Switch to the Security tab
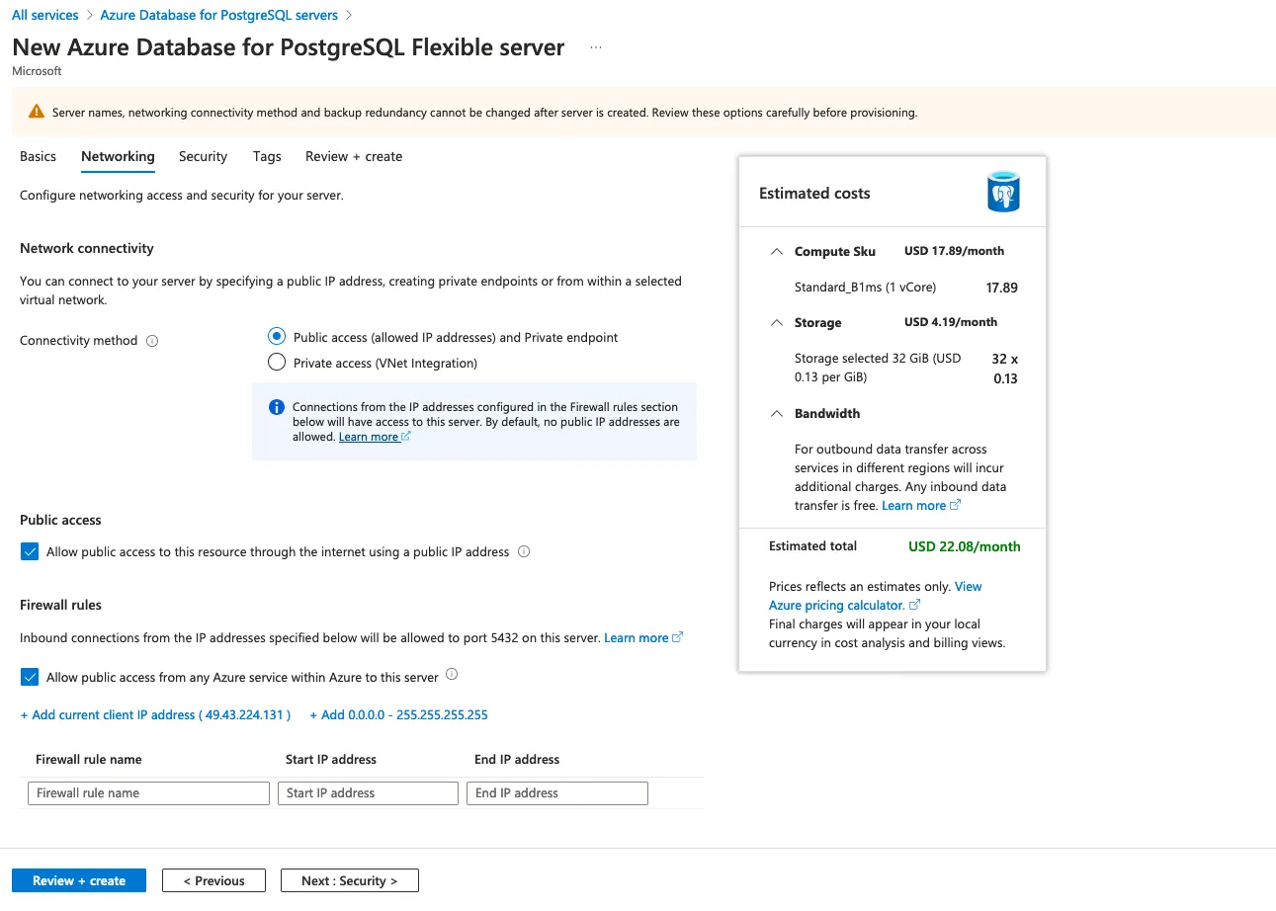This screenshot has height=911, width=1276. point(203,157)
